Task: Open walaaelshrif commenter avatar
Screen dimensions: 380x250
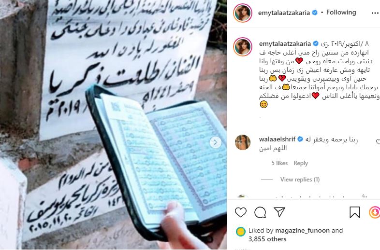Action: pos(243,142)
